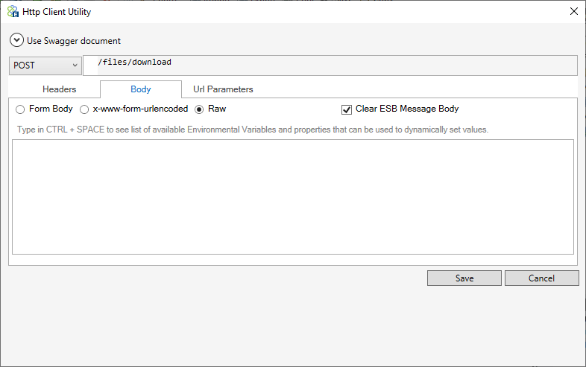
Task: Click the /files/download URL field
Action: click(330, 66)
